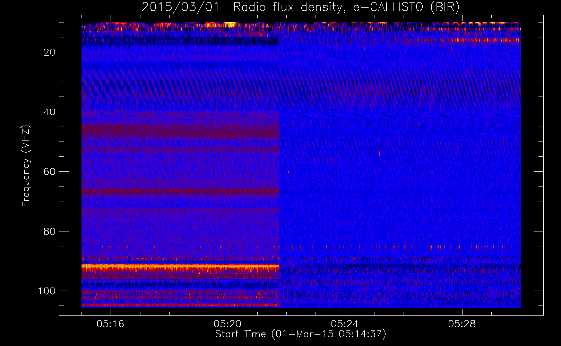Click the 05:28 time tick label

coord(462,324)
